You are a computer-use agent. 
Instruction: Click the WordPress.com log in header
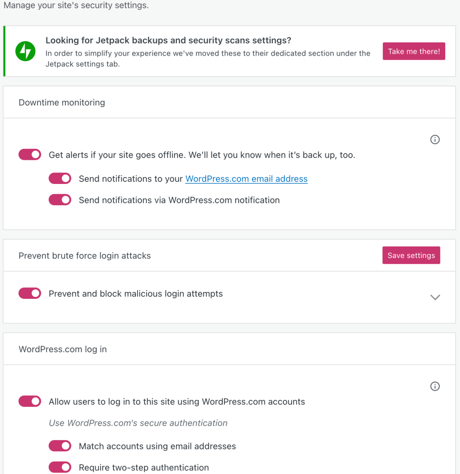(63, 349)
